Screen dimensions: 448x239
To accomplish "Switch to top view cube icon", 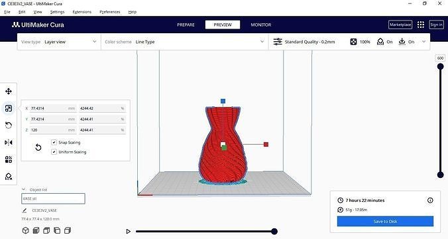I will [46, 230].
